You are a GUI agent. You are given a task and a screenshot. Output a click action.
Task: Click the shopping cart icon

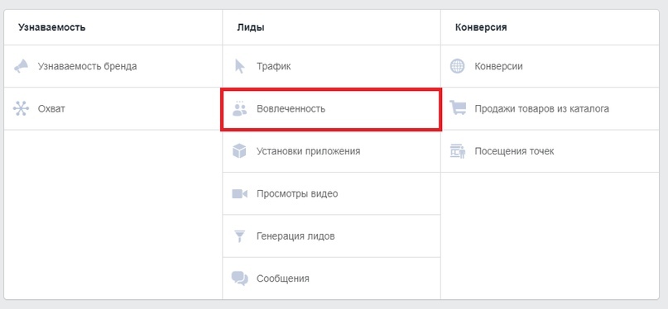[x=458, y=109]
